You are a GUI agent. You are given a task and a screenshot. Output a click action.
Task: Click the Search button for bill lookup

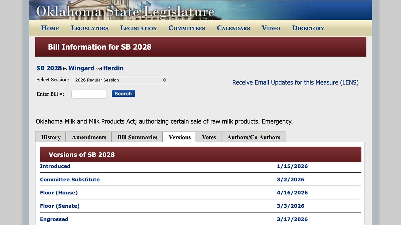click(x=123, y=93)
